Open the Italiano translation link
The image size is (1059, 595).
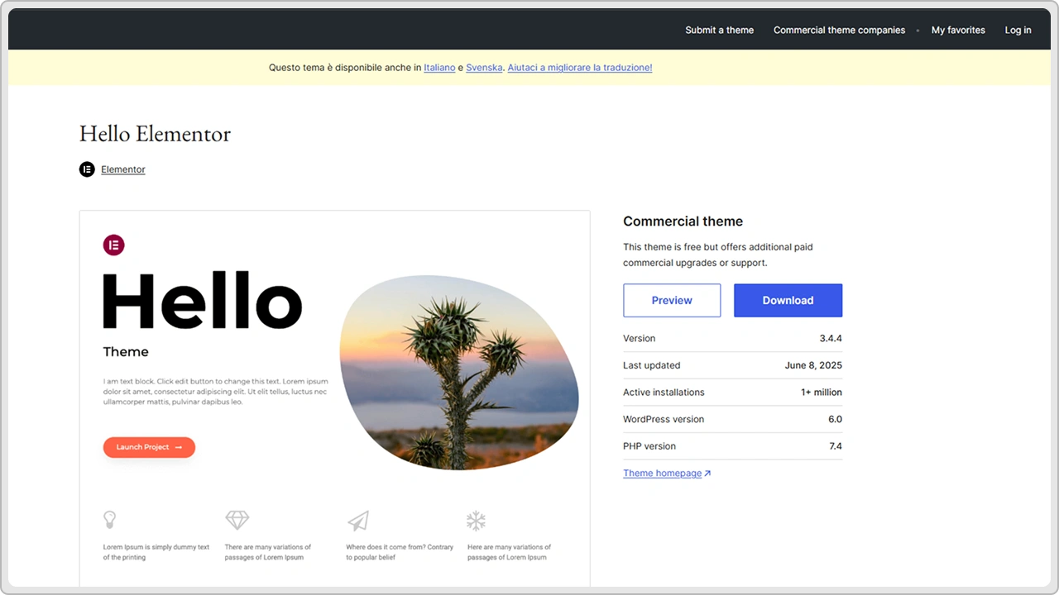click(439, 68)
